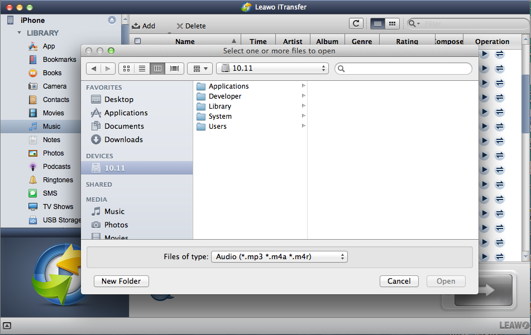Viewport: 531px width, 335px height.
Task: Open the Files of type dropdown
Action: point(279,257)
